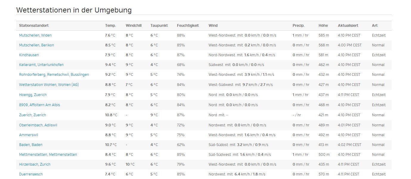Select Rohrdorferberg, Remetschwil, Busslingen station link
The width and height of the screenshot is (411, 179).
pyautogui.click(x=54, y=75)
